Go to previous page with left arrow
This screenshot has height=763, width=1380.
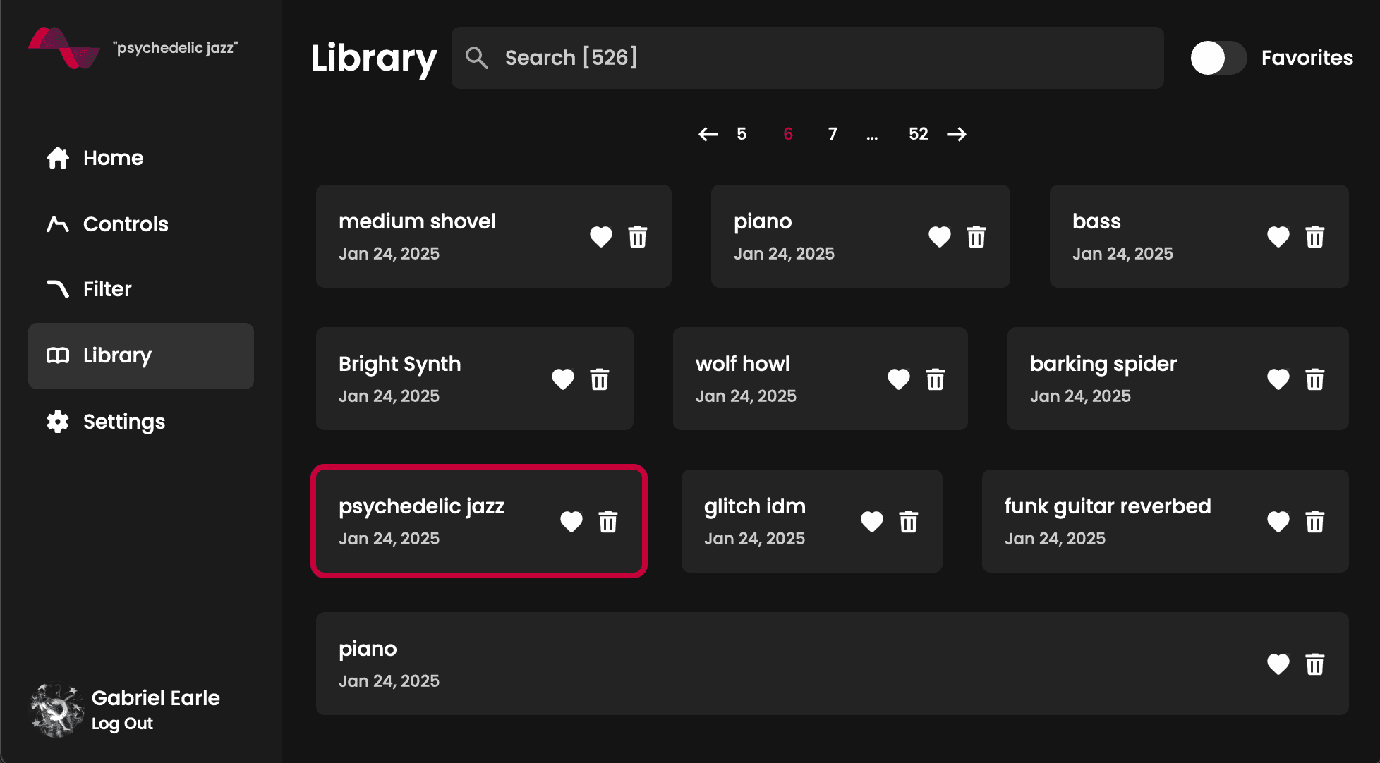coord(709,134)
